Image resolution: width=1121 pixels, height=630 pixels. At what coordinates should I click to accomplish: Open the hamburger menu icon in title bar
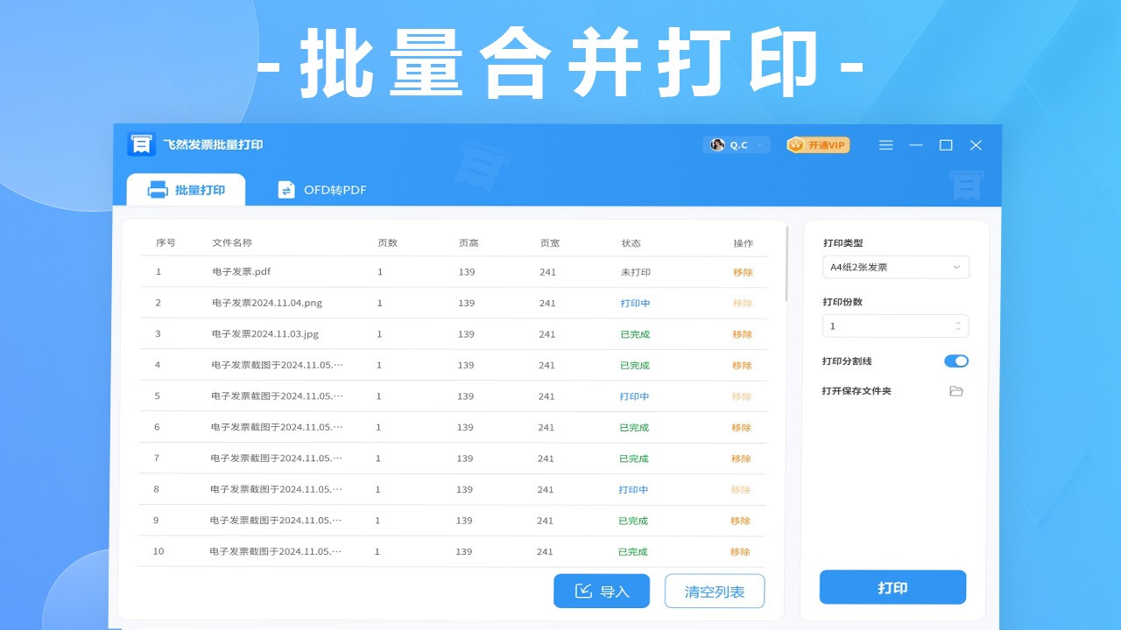(x=885, y=145)
